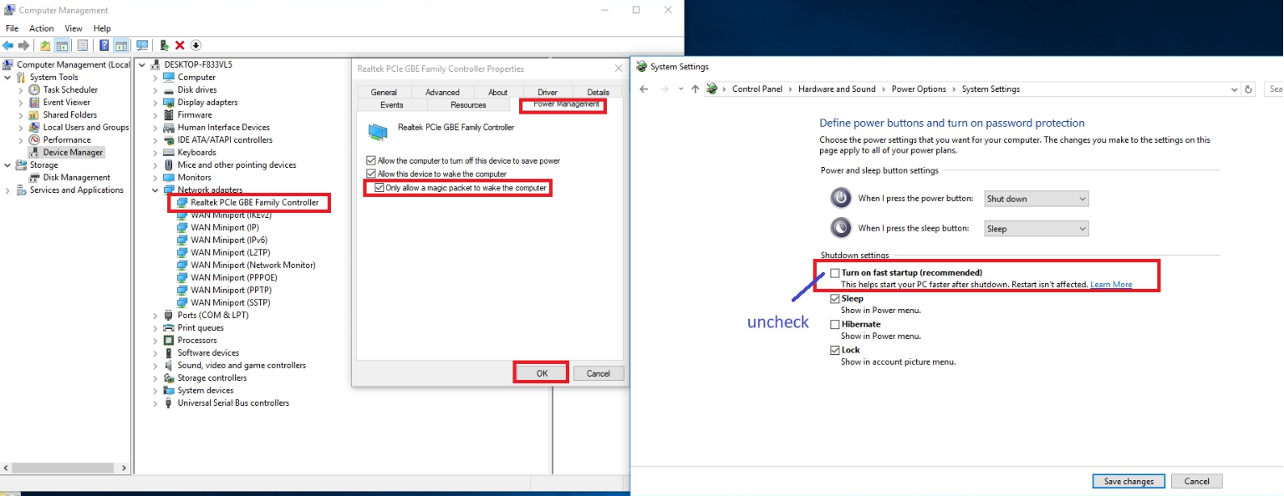1284x496 pixels.
Task: Open the View menu
Action: pos(74,28)
